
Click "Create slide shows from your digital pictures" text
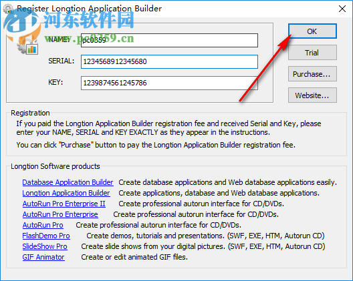pyautogui.click(x=153, y=246)
